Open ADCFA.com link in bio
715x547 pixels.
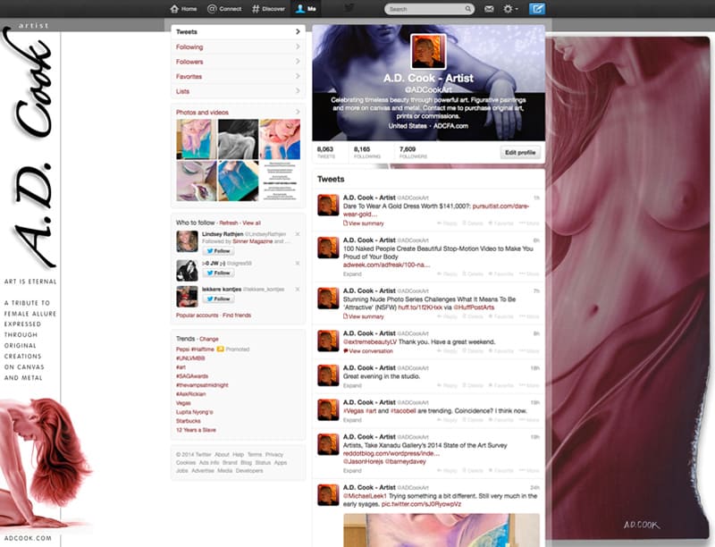450,126
